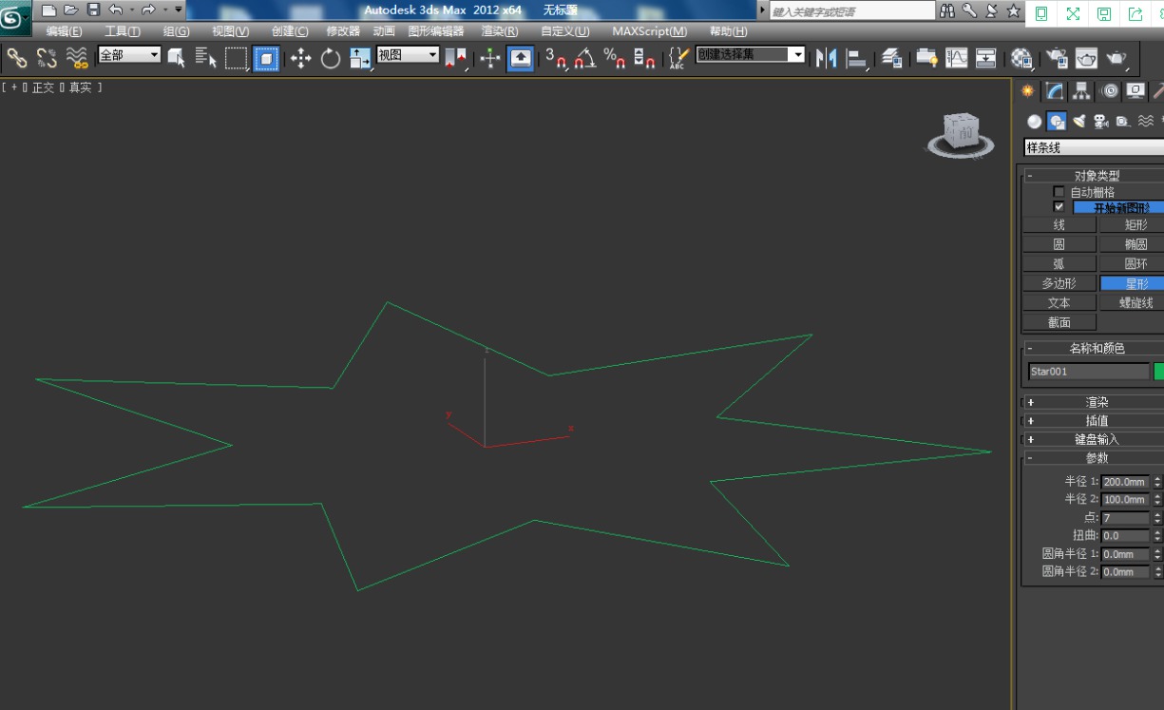Open the 帮助(H) menu
The width and height of the screenshot is (1164, 710).
tap(729, 31)
